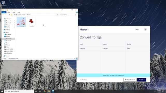Click the Done status cell in Filestar
This screenshot has width=166, height=93.
(128, 48)
